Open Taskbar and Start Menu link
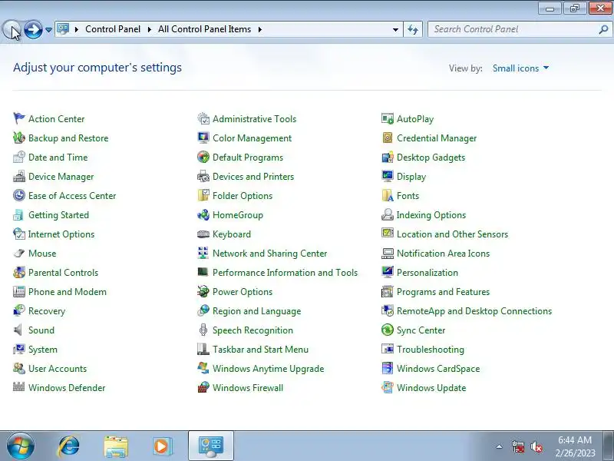The image size is (614, 461). pos(260,350)
